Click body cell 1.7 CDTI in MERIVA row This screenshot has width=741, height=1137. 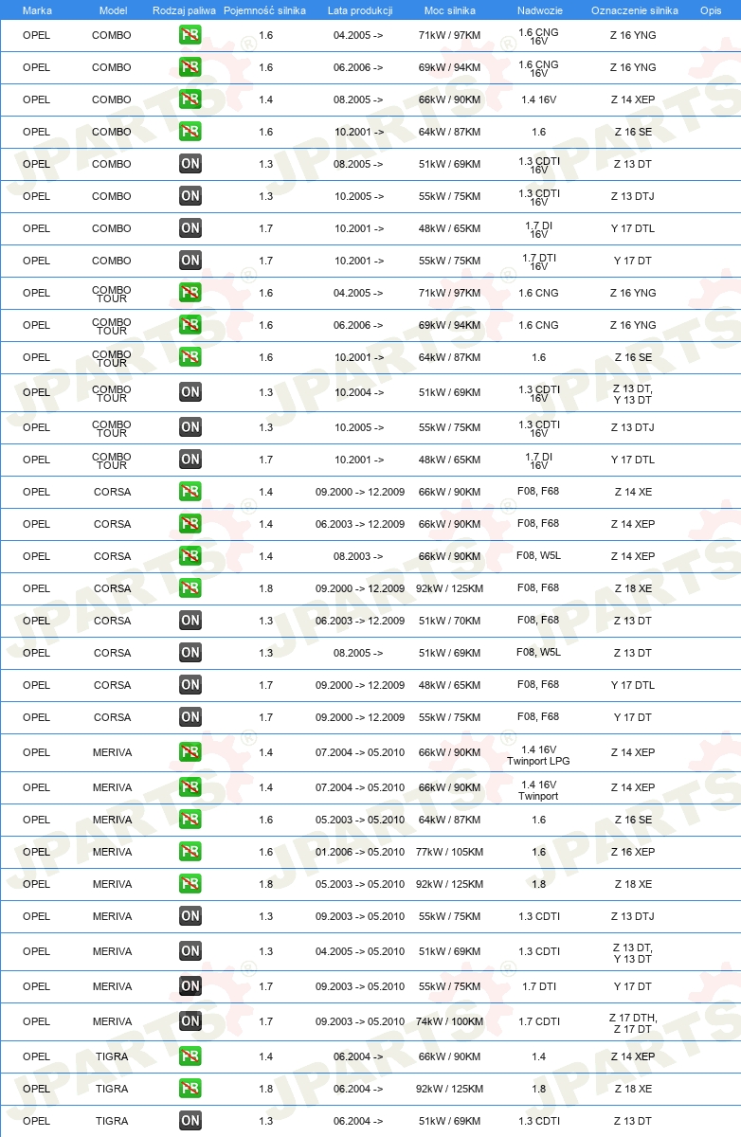pos(538,1021)
